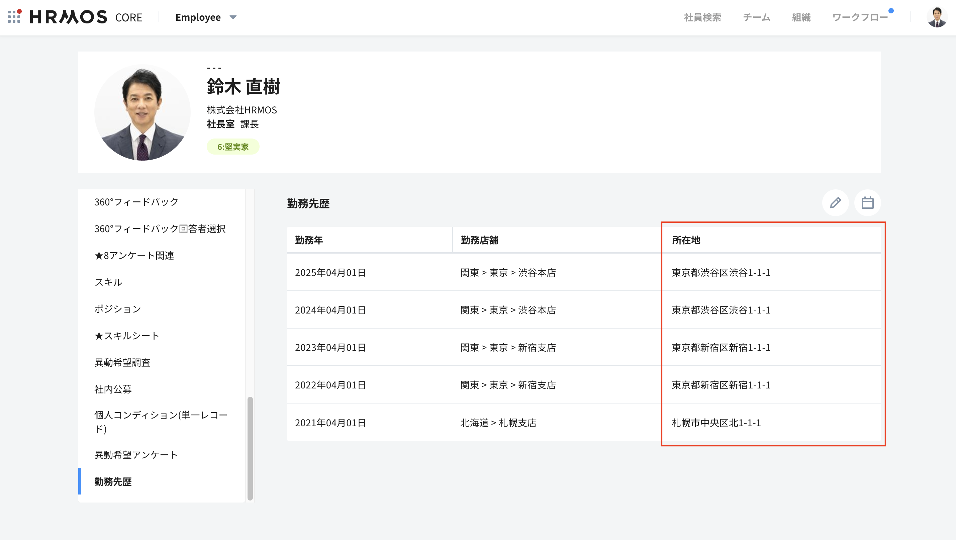Image resolution: width=956 pixels, height=540 pixels.
Task: Select 社内公募 in the sidebar
Action: click(x=113, y=389)
